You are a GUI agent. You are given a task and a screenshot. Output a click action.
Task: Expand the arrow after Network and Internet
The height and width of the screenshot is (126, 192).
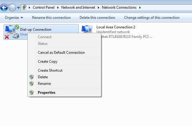click(99, 7)
